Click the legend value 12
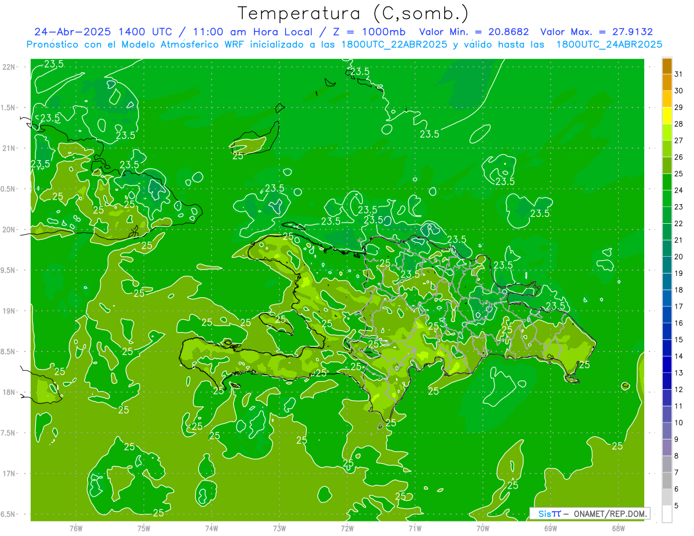This screenshot has height=536, width=694. (x=678, y=390)
